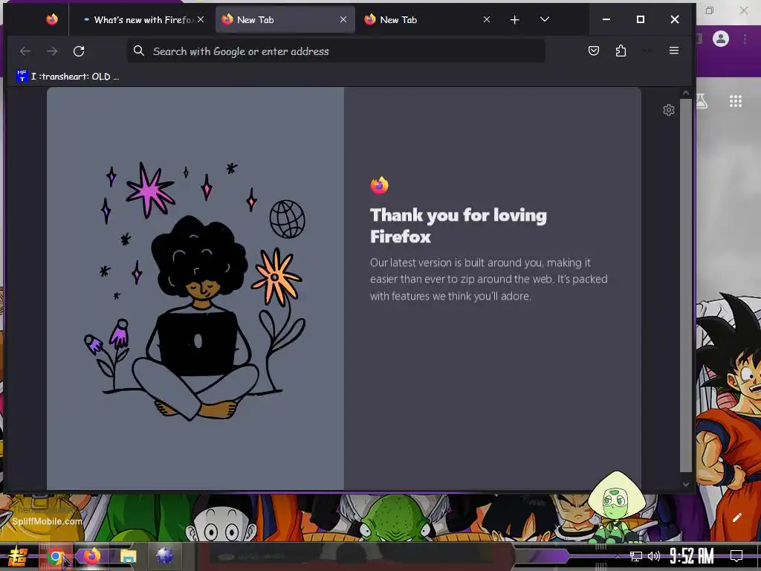
Task: Open the Extensions puzzle-piece menu
Action: pyautogui.click(x=621, y=51)
